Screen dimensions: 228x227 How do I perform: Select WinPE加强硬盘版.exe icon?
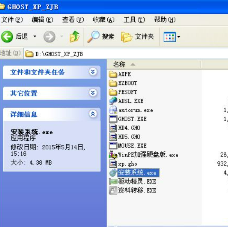[113, 155]
